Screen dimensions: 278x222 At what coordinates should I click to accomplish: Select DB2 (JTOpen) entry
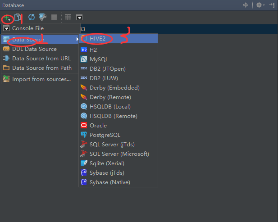[x=118, y=69]
